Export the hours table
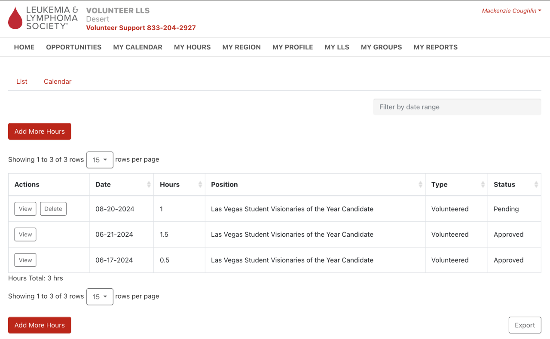This screenshot has width=550, height=339. [x=525, y=325]
